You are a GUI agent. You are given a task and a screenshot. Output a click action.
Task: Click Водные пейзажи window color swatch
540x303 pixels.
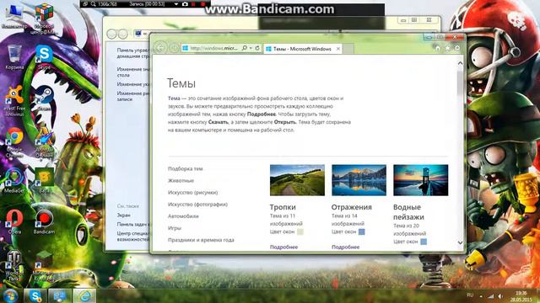(424, 242)
